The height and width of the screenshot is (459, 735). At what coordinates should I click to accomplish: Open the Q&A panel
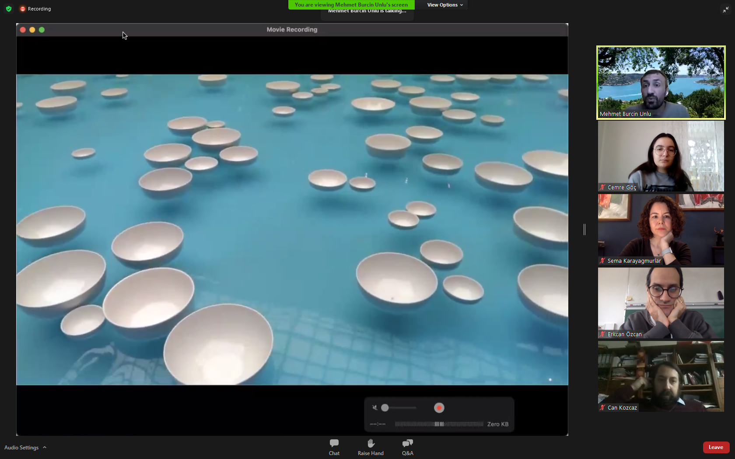tap(407, 447)
